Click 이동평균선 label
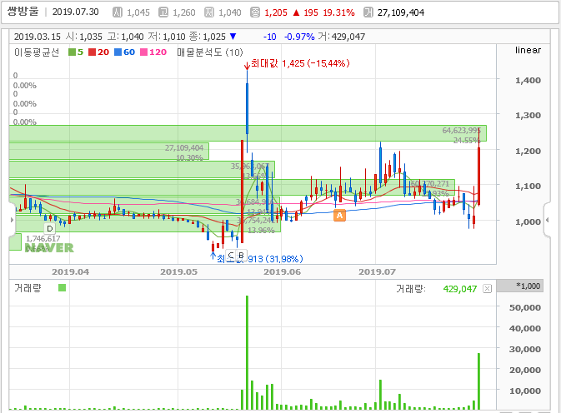 [x=37, y=52]
